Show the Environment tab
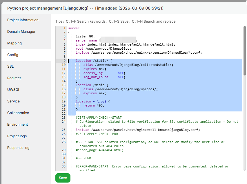The width and height of the screenshot is (247, 184). (x=18, y=125)
